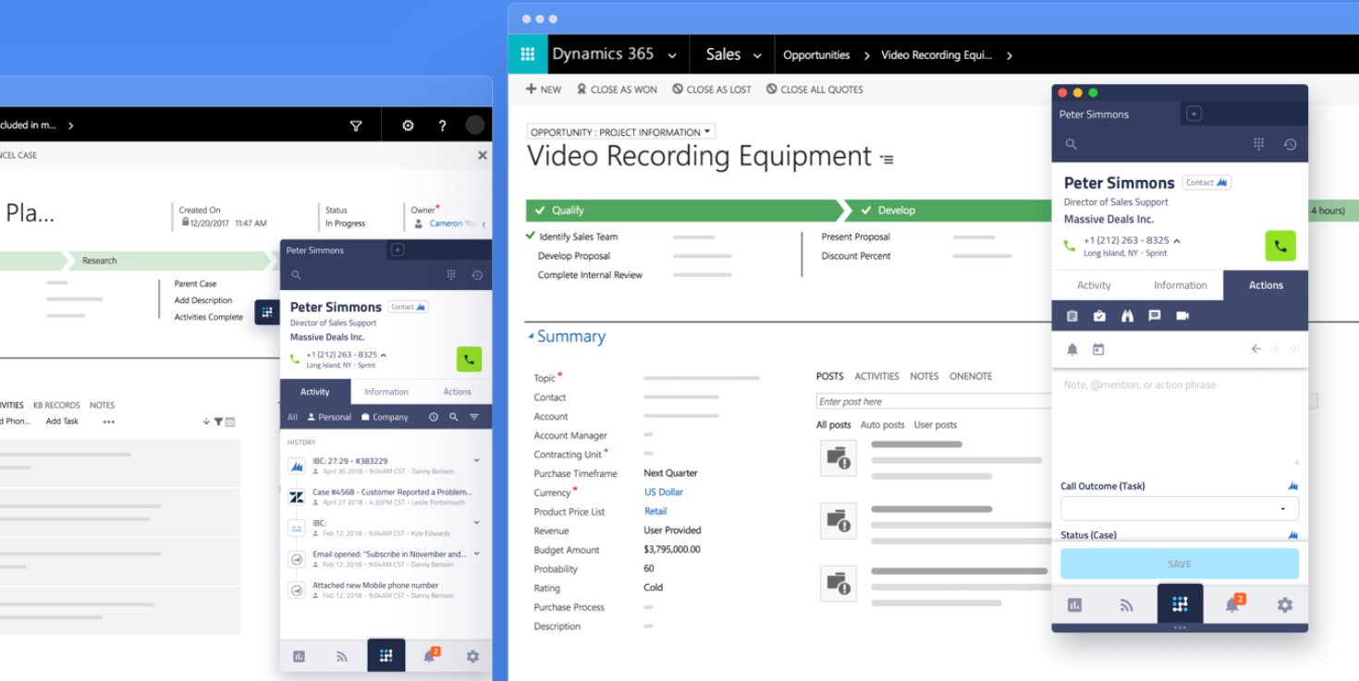Viewport: 1359px width, 681px height.
Task: Open the Dynamics 365 dropdown chevron
Action: [672, 56]
